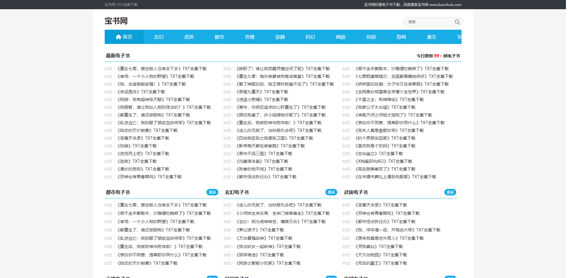Open 《逆流而上吧》TXT全集下载 link

click(142, 154)
